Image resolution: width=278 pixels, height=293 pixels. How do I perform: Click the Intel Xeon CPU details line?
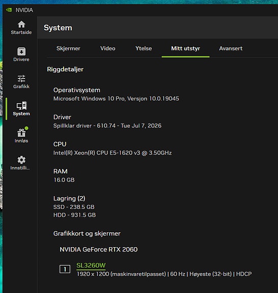113,153
